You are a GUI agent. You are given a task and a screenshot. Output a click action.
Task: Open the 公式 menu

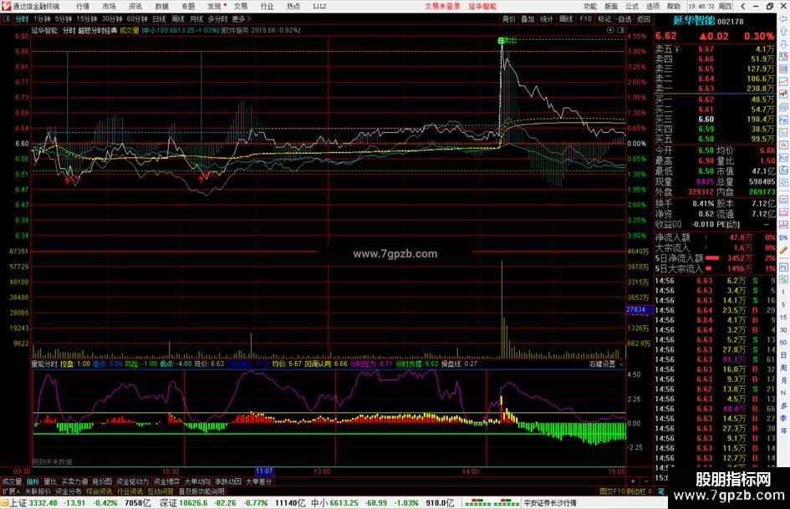[632, 6]
